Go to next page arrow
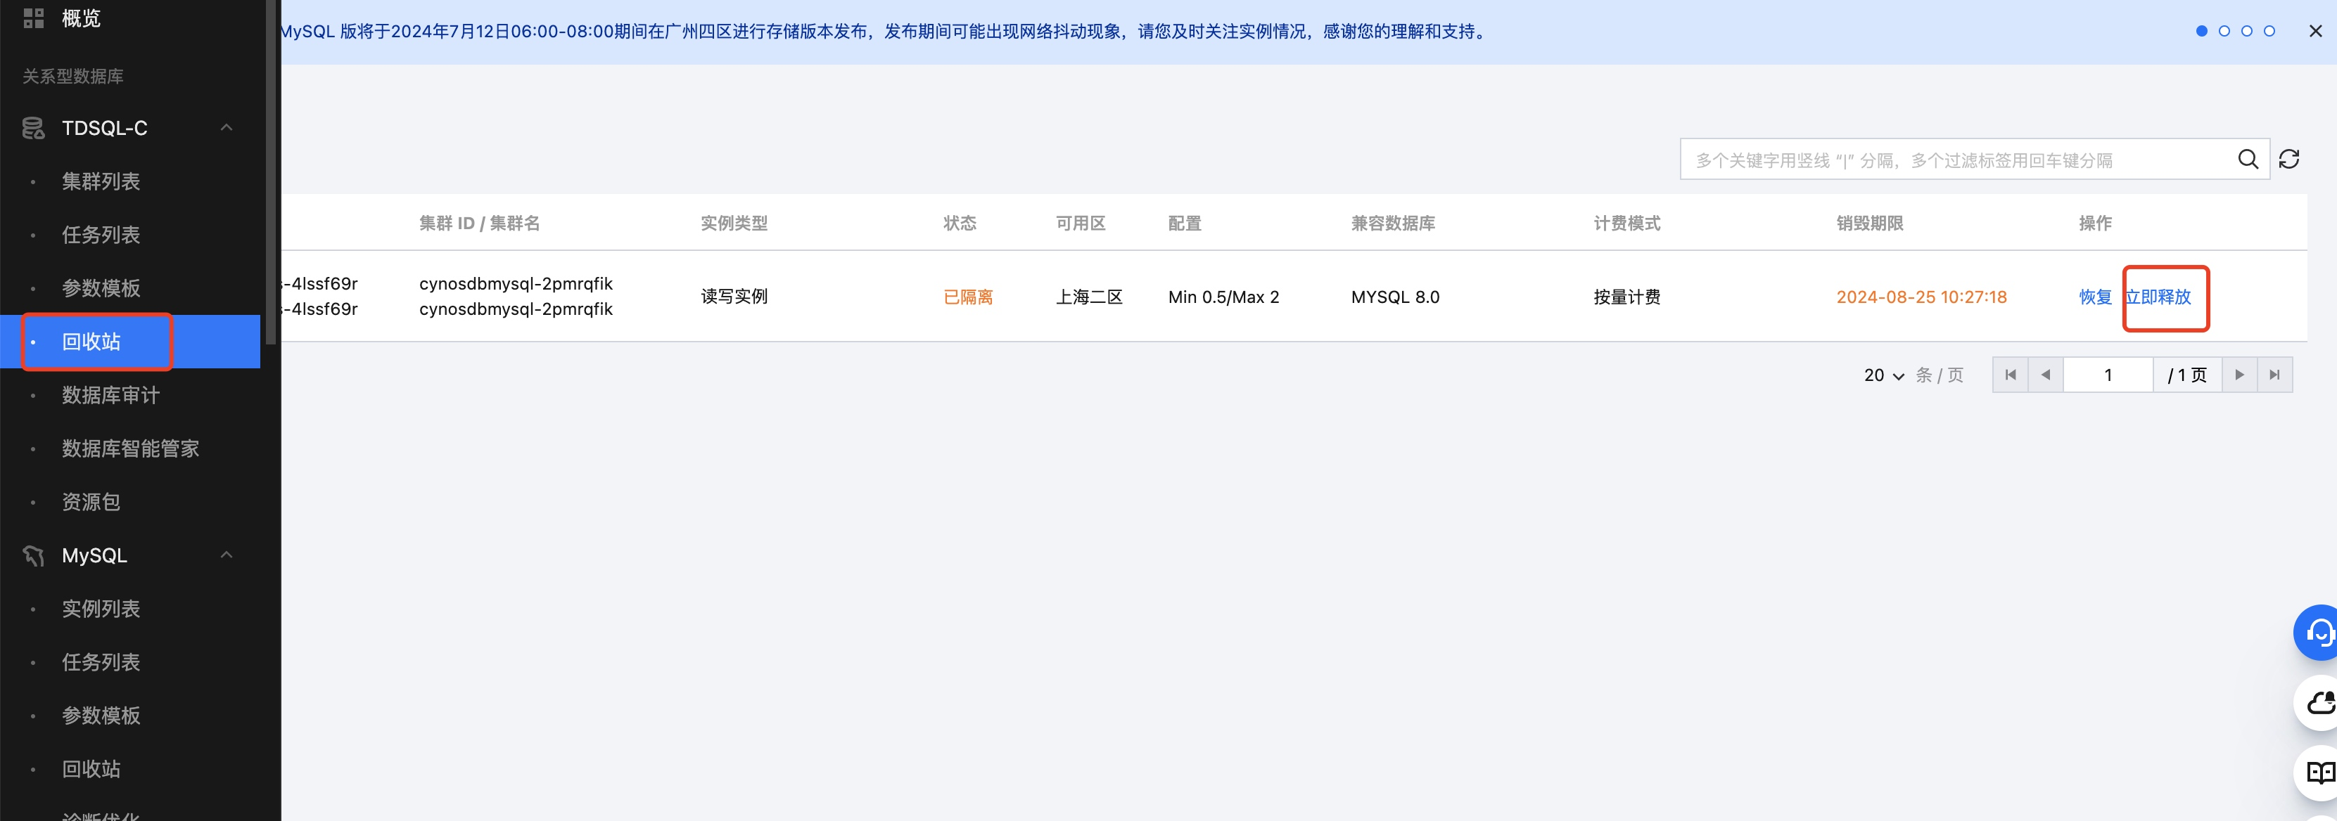2337x821 pixels. coord(2239,374)
